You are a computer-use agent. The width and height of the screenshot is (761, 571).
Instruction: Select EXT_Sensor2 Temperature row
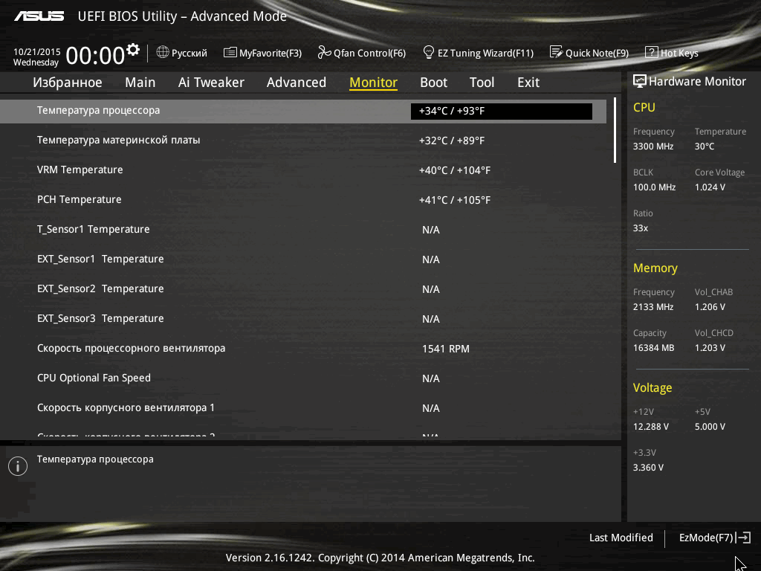coord(303,289)
